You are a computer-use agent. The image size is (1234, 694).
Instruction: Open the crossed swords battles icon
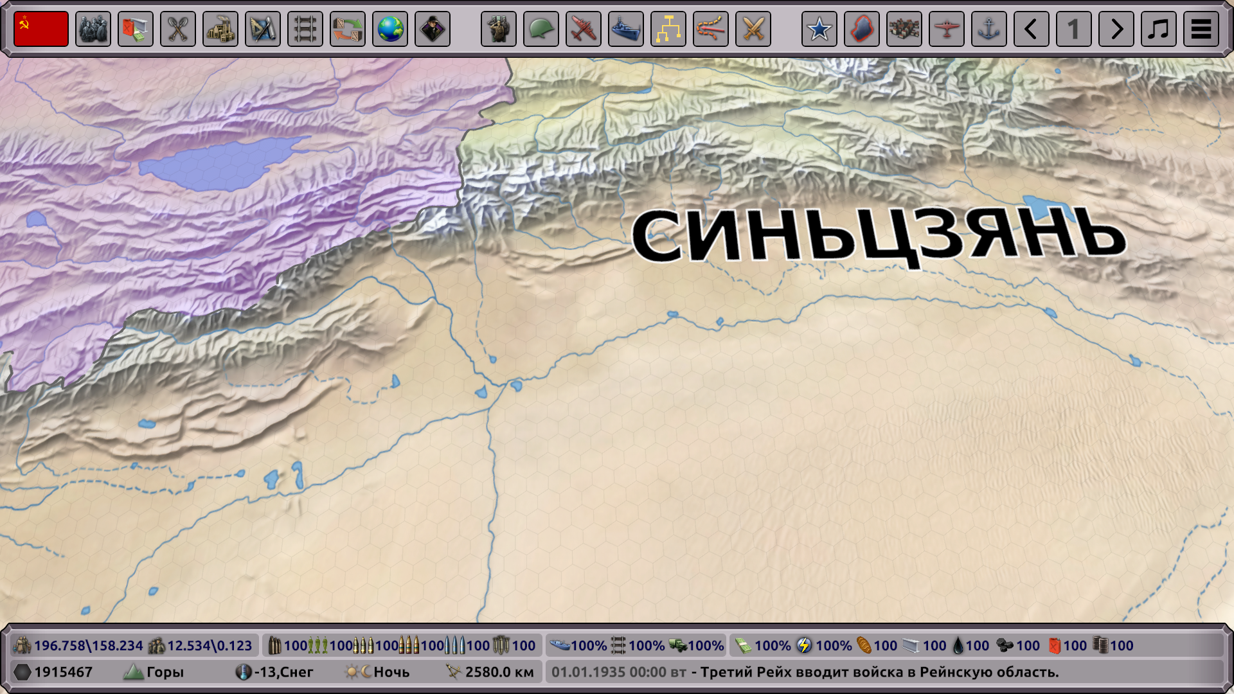click(x=753, y=29)
